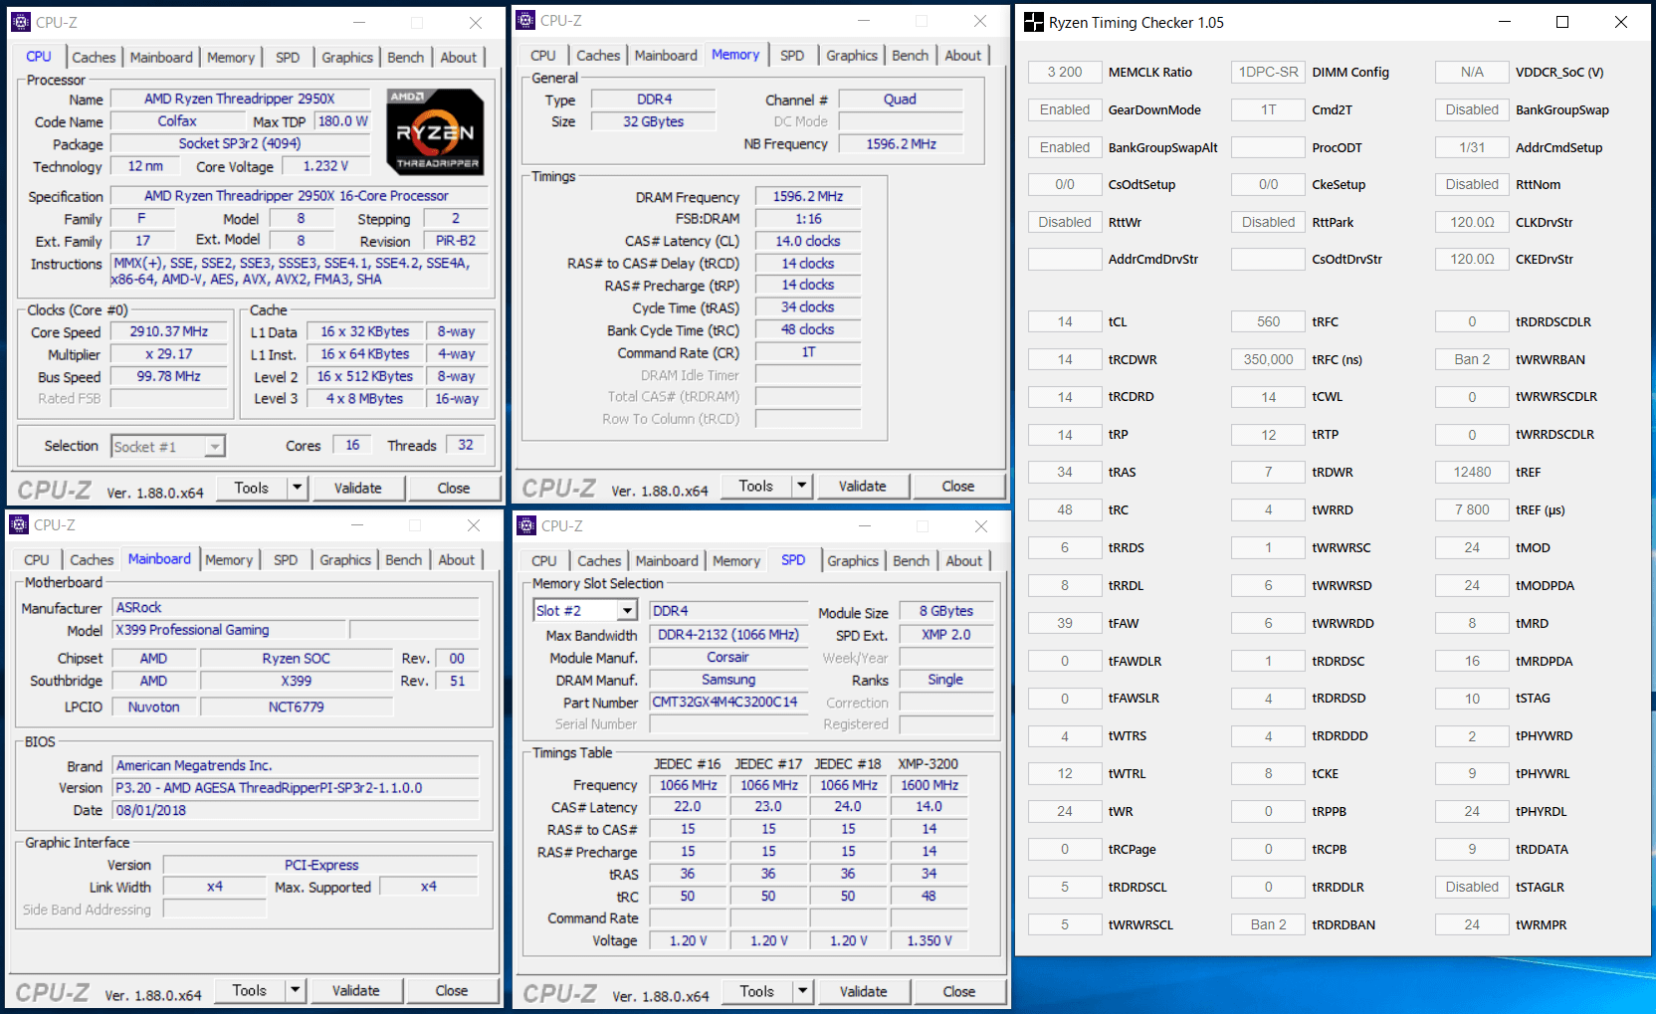Click Close button in CPU tab window
This screenshot has height=1014, width=1656.
pos(454,488)
